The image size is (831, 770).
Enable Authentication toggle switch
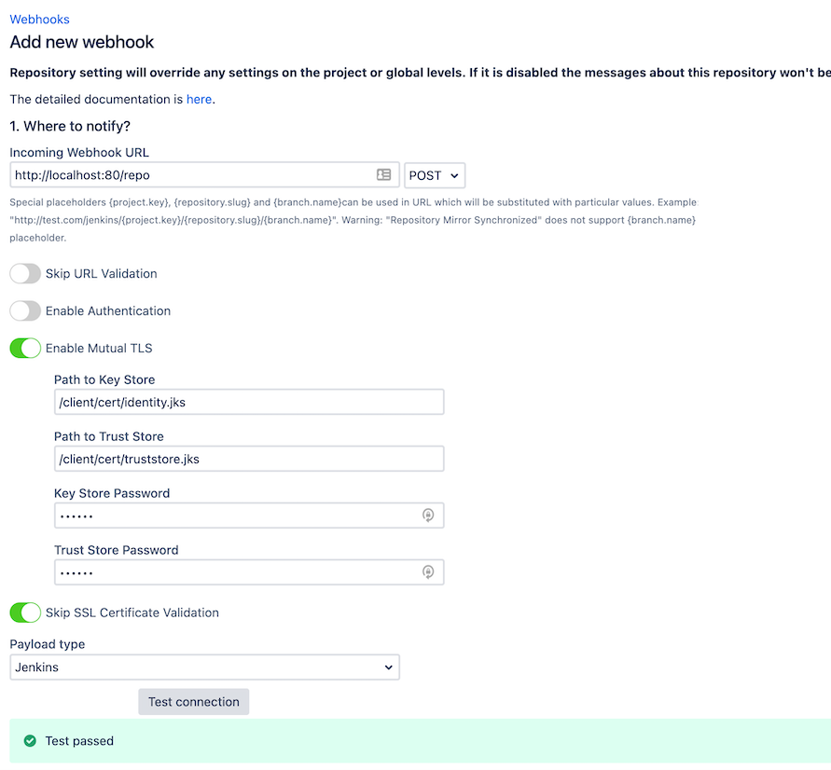tap(25, 311)
